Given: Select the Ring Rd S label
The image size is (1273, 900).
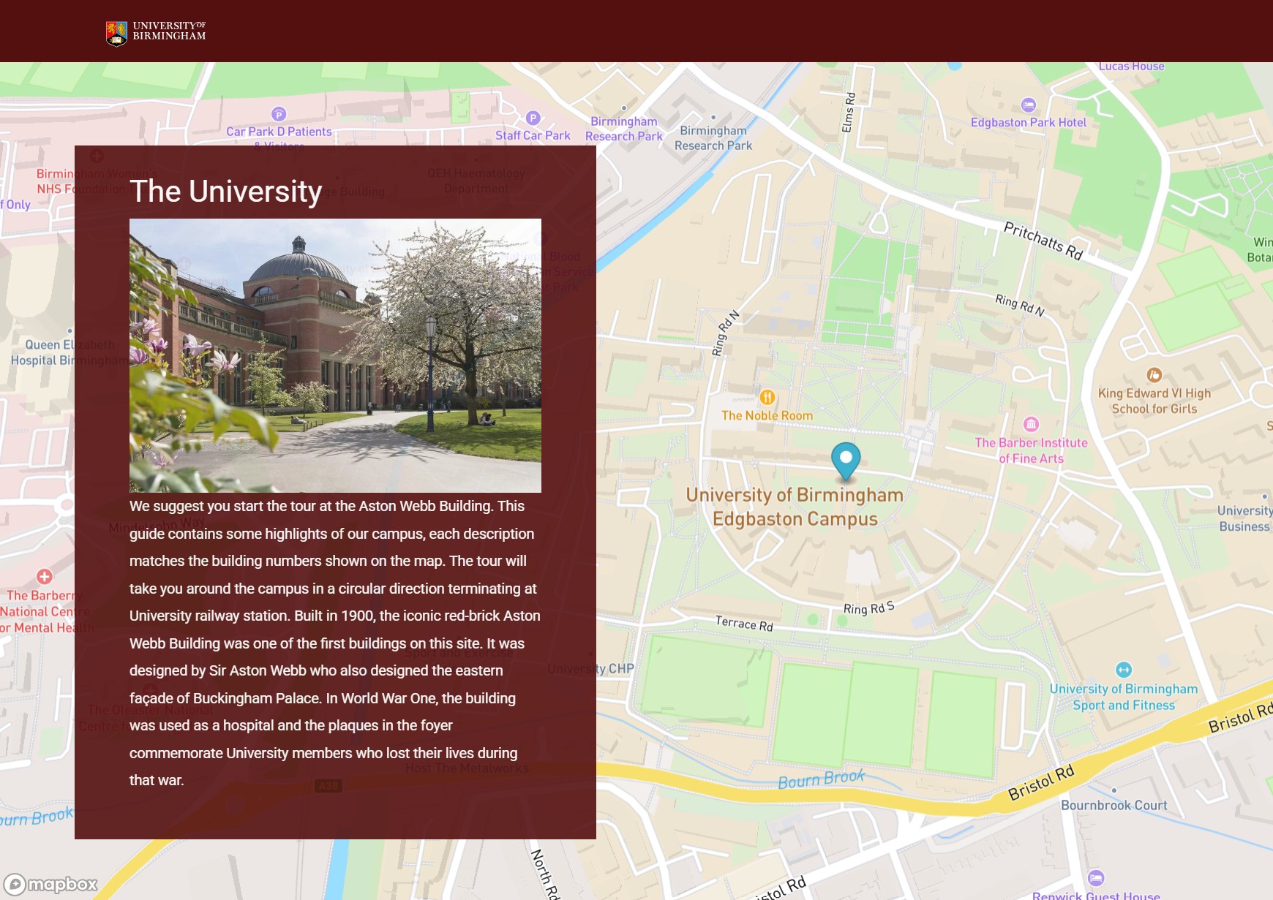Looking at the screenshot, I should pyautogui.click(x=868, y=608).
